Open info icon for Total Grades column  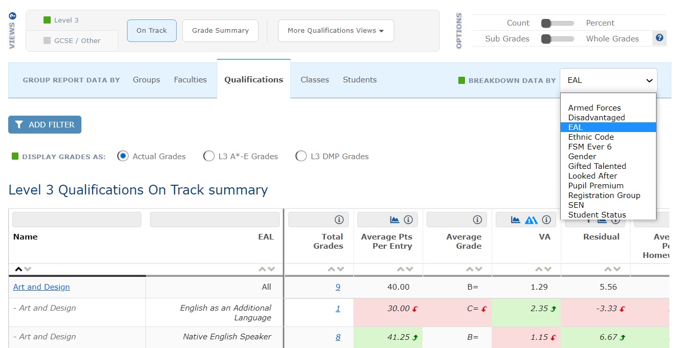click(339, 220)
